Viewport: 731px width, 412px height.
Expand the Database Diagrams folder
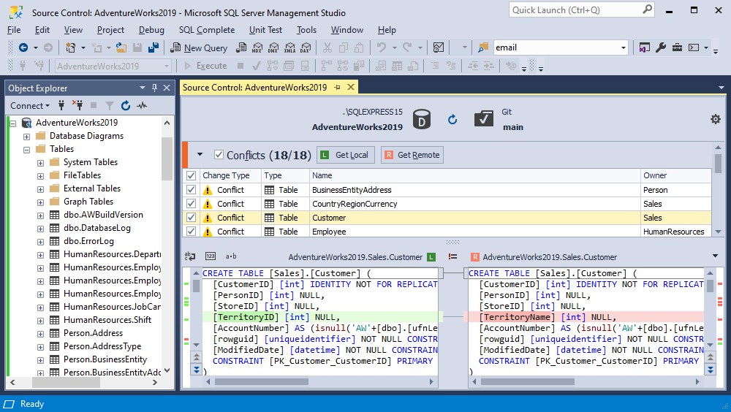pos(26,137)
